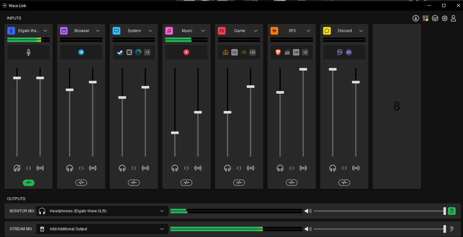
Task: Click the download update icon in the header
Action: [416, 18]
